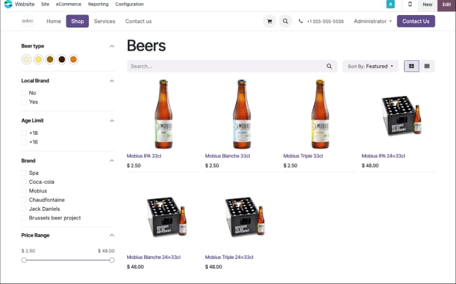456x284 pixels.
Task: Collapse the Brand filter section
Action: pos(111,160)
